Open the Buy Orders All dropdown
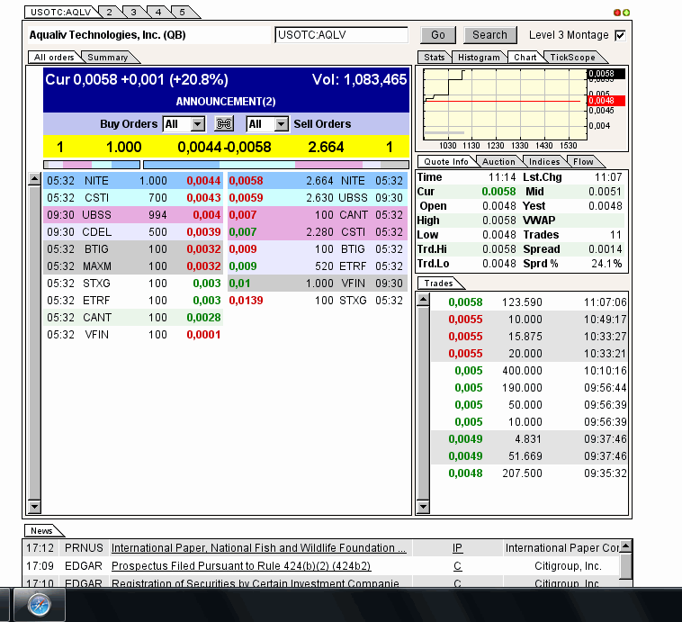Image resolution: width=682 pixels, height=622 pixels. (184, 124)
